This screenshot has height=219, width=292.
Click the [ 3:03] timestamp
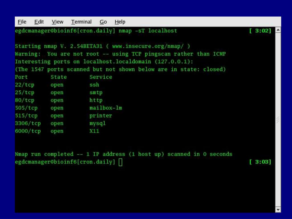coord(260,162)
